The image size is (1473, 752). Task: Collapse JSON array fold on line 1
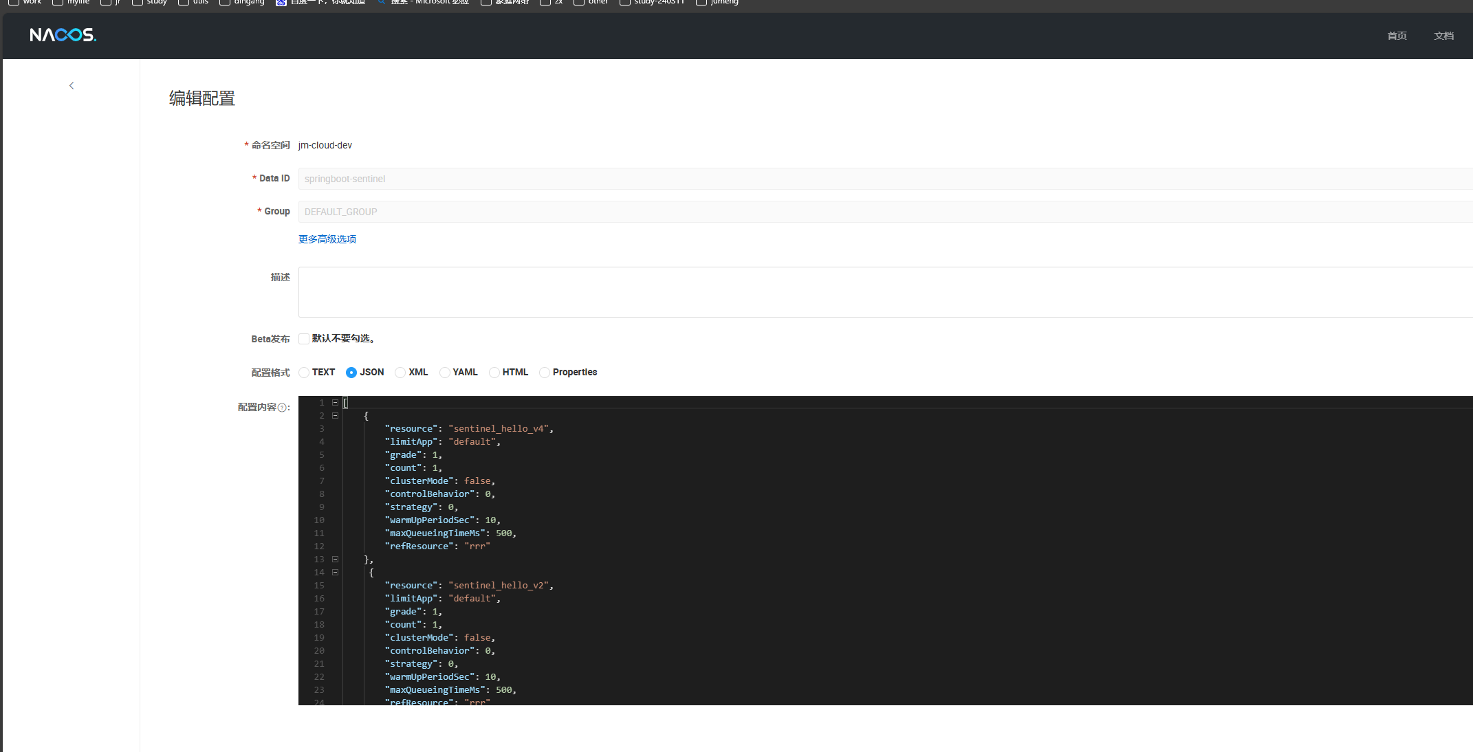(336, 403)
